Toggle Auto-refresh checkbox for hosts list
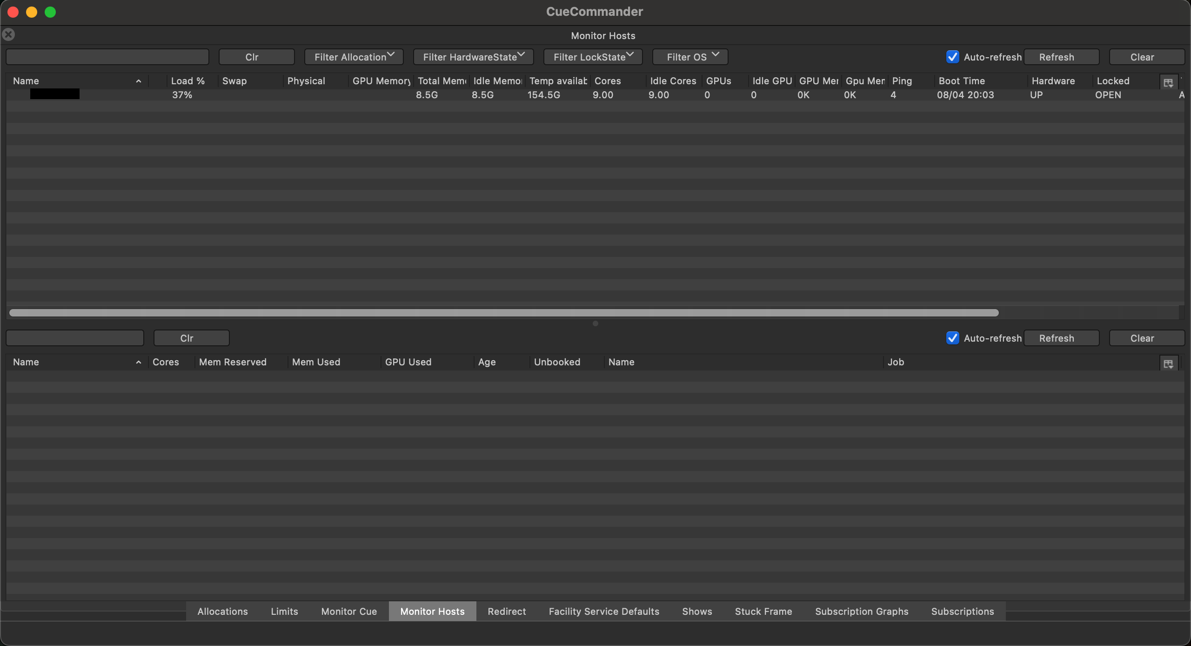 point(952,57)
